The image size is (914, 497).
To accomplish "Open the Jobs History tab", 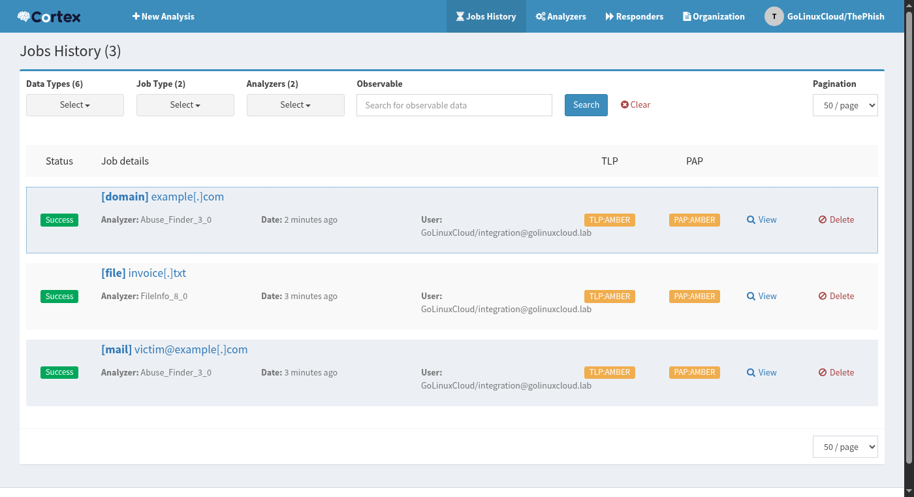I will pyautogui.click(x=486, y=16).
